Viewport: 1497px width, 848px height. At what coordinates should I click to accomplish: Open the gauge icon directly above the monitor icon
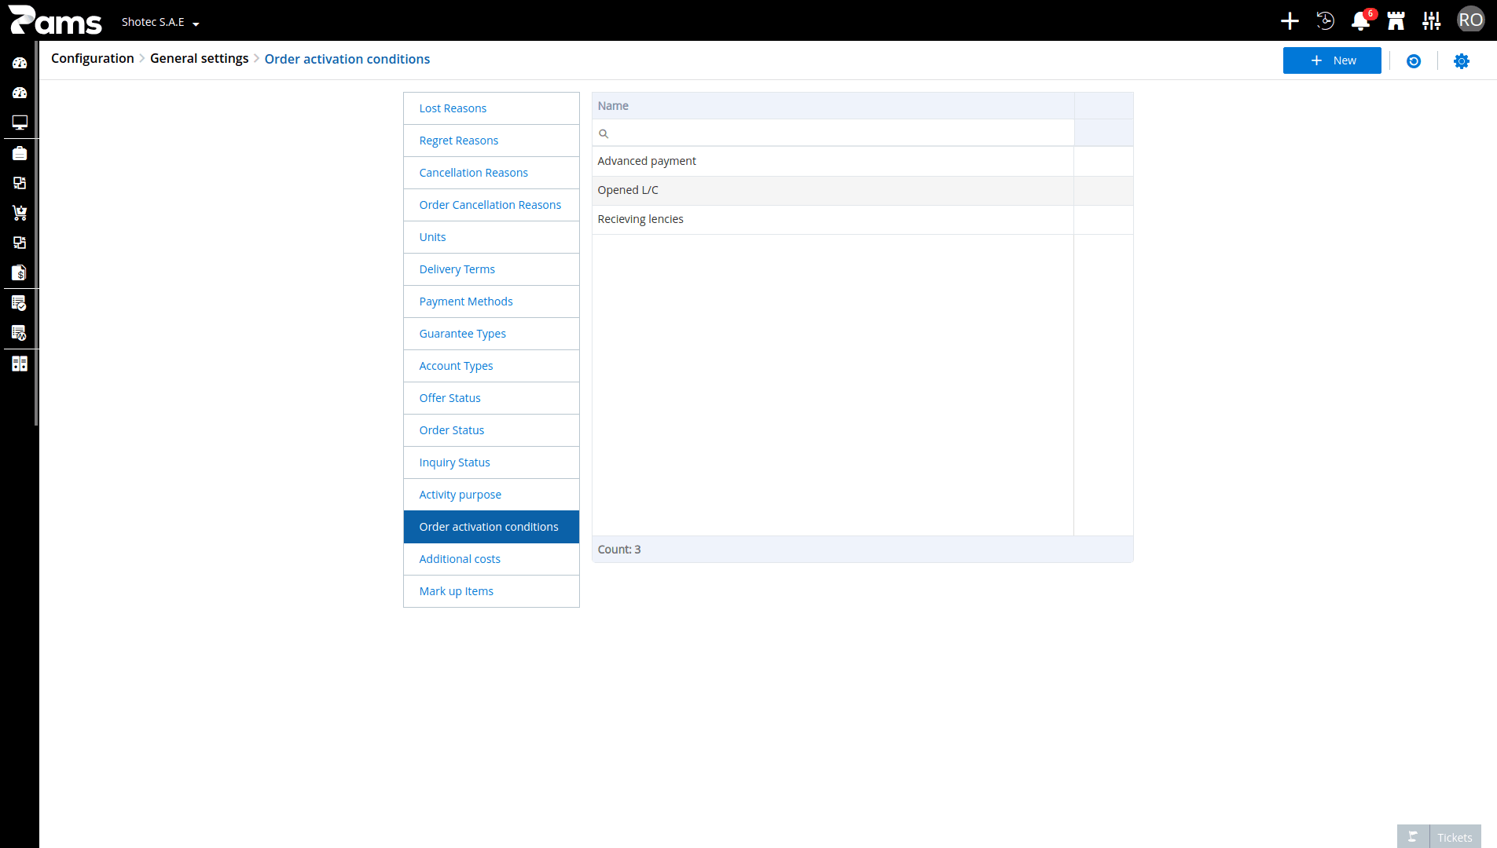click(x=20, y=93)
